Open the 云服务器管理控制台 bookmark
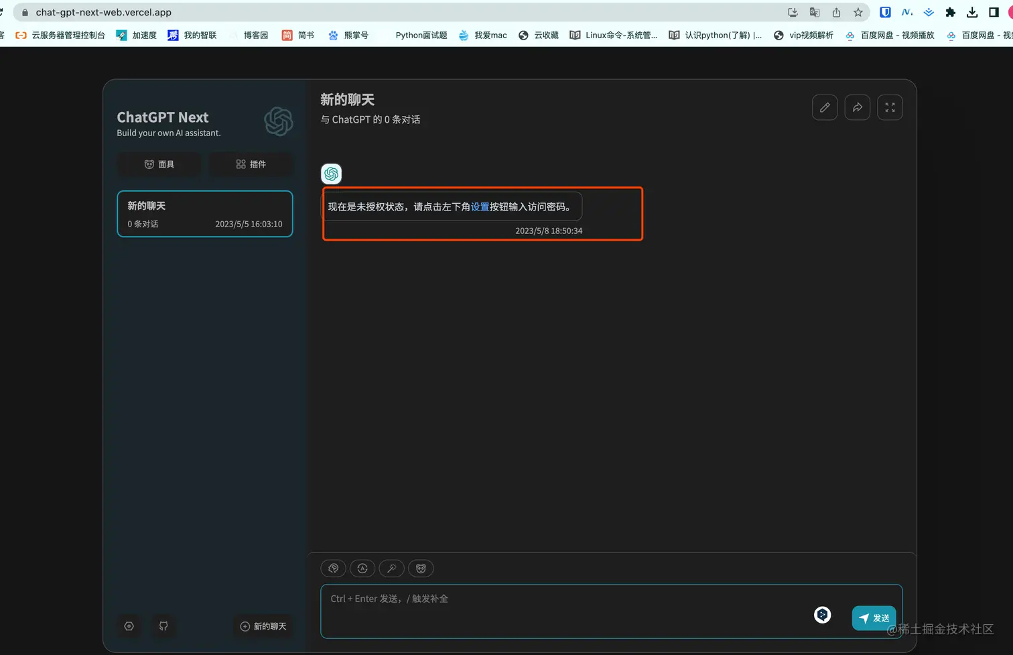1013x655 pixels. point(60,35)
